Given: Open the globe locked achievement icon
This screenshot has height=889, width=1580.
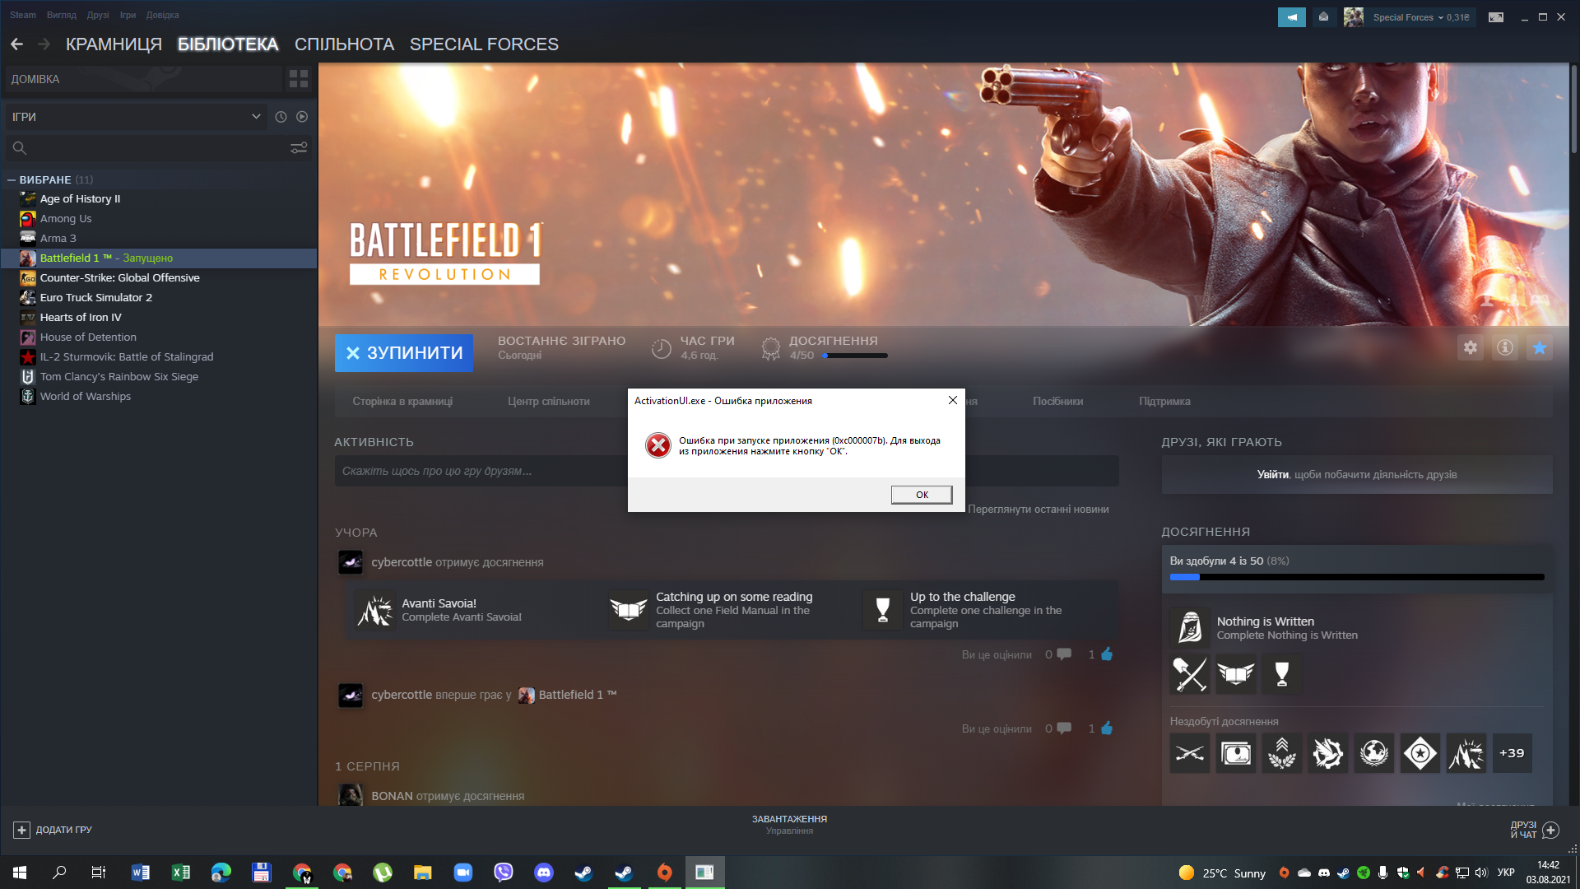Looking at the screenshot, I should (x=1374, y=753).
